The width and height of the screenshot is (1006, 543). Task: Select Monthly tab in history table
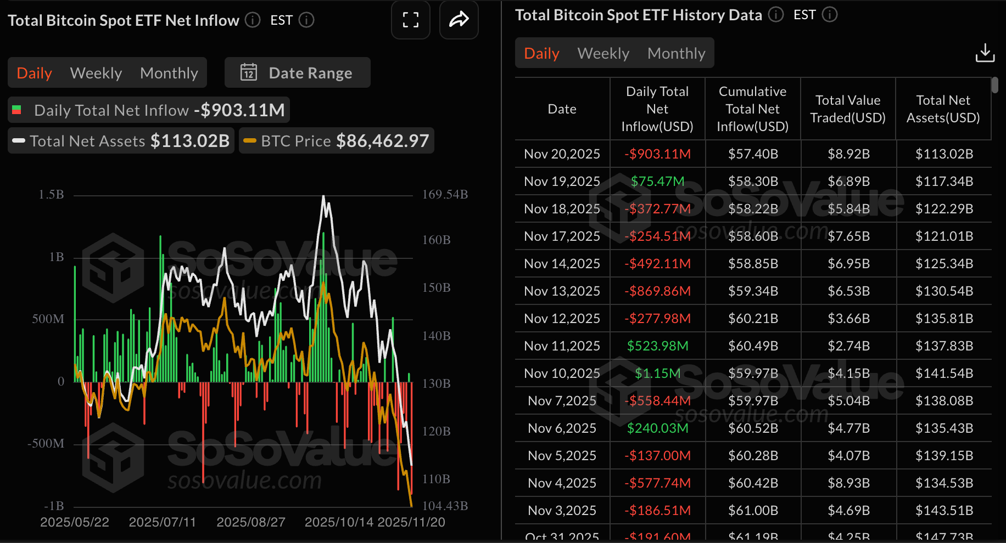click(676, 53)
